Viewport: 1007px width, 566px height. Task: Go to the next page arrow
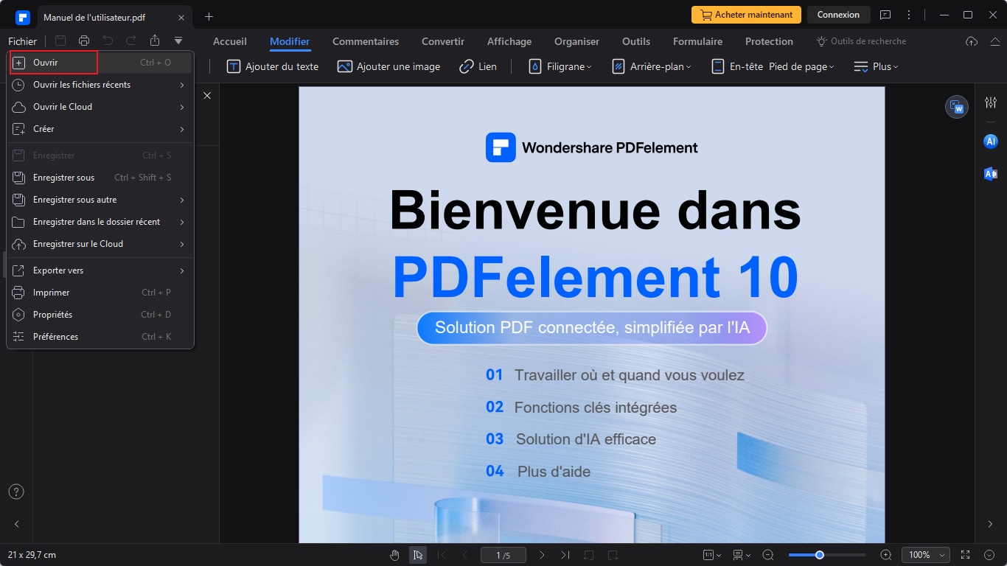pos(542,555)
